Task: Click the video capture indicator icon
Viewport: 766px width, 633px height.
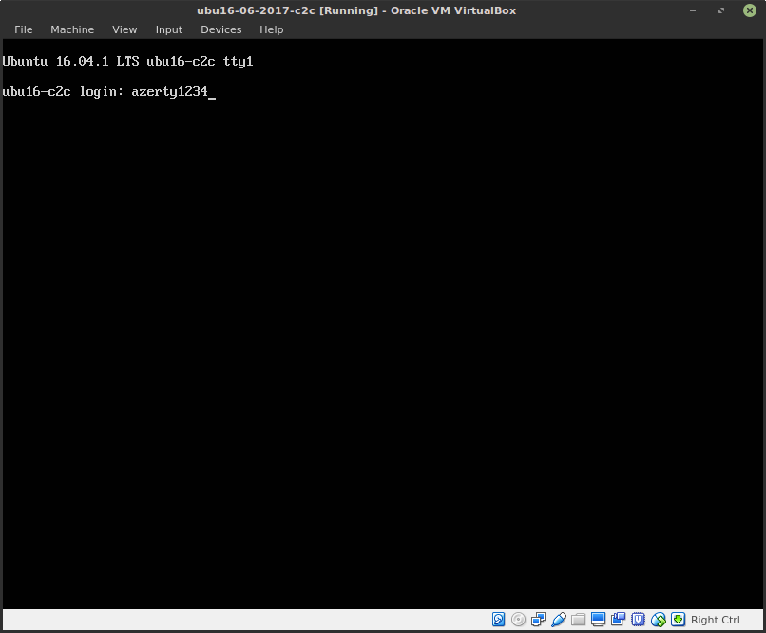Action: [x=619, y=620]
